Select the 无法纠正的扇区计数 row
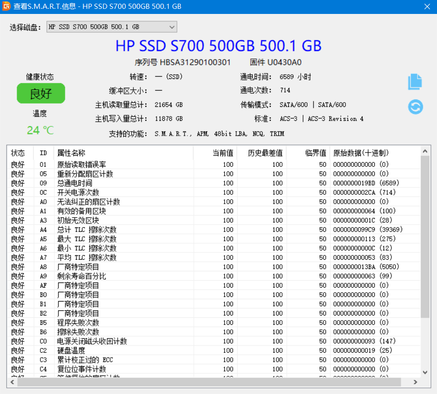The width and height of the screenshot is (437, 394). [214, 202]
